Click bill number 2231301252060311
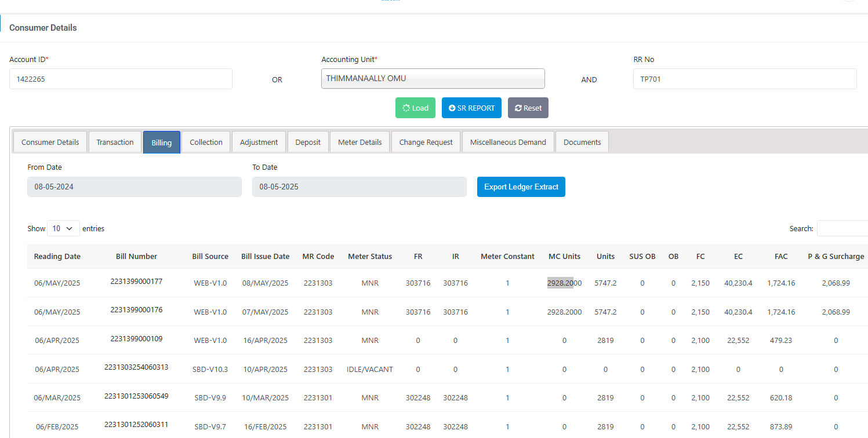Viewport: 868px width, 438px height. coord(136,424)
